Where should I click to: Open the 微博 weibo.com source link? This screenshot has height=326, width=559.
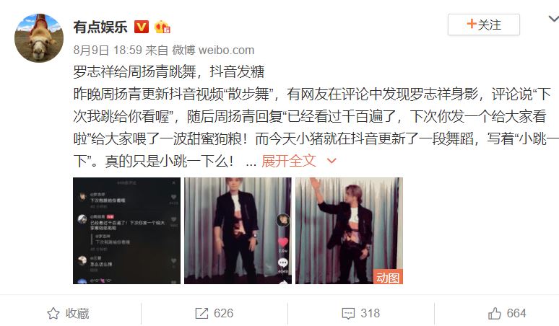[x=213, y=50]
